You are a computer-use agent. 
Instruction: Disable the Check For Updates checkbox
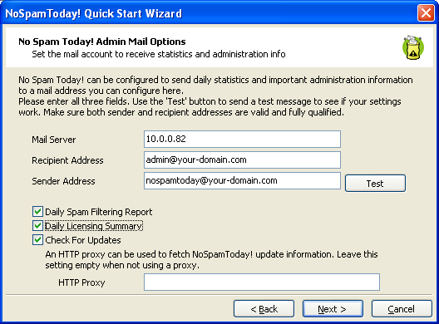click(37, 240)
